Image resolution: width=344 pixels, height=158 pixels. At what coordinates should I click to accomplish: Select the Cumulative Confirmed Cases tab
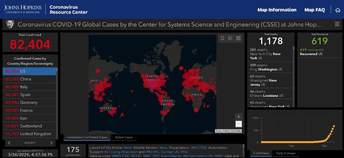pyautogui.click(x=87, y=137)
